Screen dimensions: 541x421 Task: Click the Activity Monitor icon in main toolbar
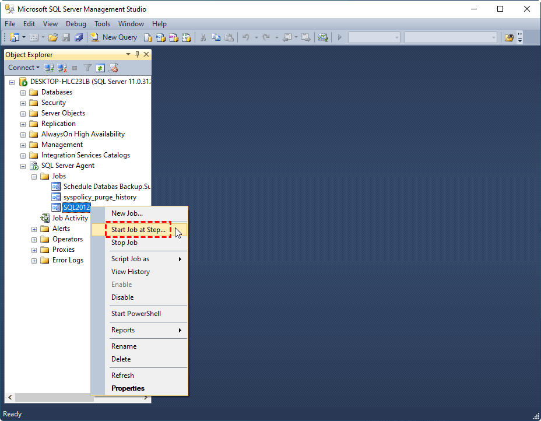tap(322, 37)
